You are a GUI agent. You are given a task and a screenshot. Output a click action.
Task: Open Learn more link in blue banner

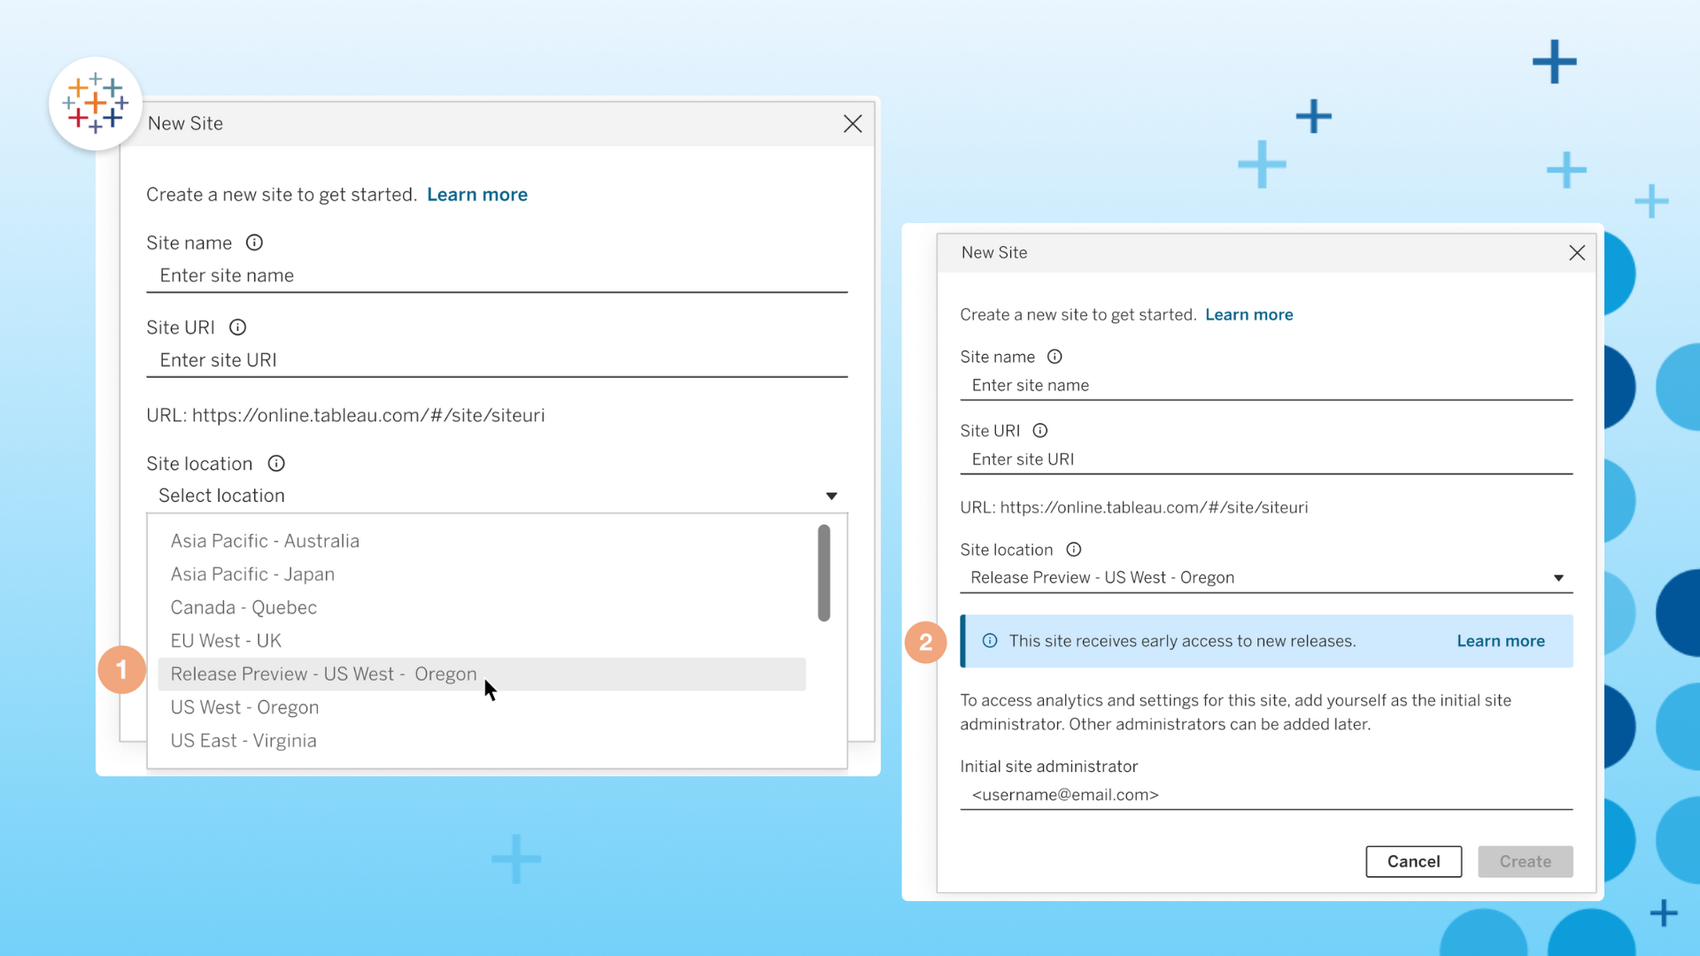click(x=1500, y=641)
